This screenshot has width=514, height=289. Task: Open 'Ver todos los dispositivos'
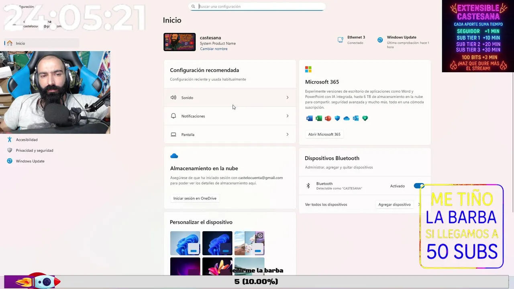(x=326, y=205)
